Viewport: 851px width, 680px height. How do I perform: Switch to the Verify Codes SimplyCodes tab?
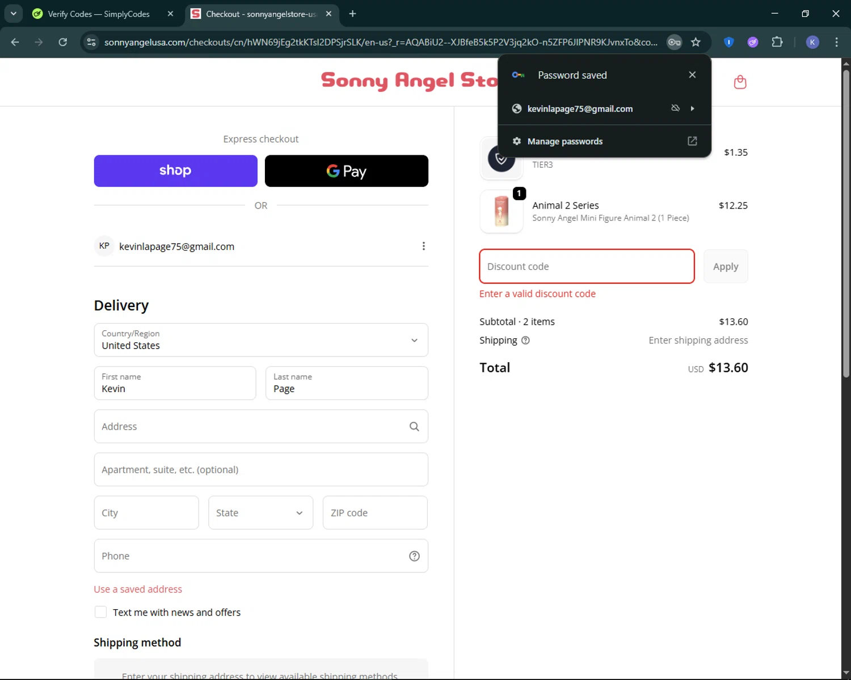[x=99, y=14]
